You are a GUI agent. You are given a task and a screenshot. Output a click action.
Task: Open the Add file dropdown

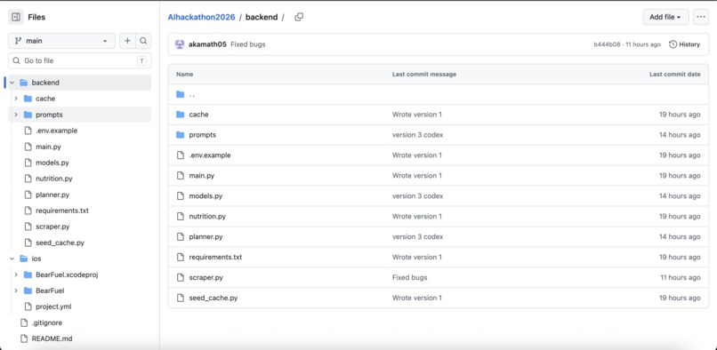(x=665, y=18)
